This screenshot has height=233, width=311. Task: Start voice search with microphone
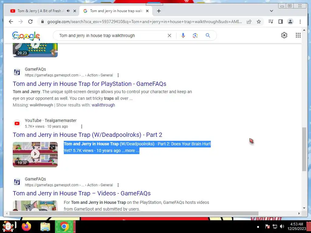(183, 35)
